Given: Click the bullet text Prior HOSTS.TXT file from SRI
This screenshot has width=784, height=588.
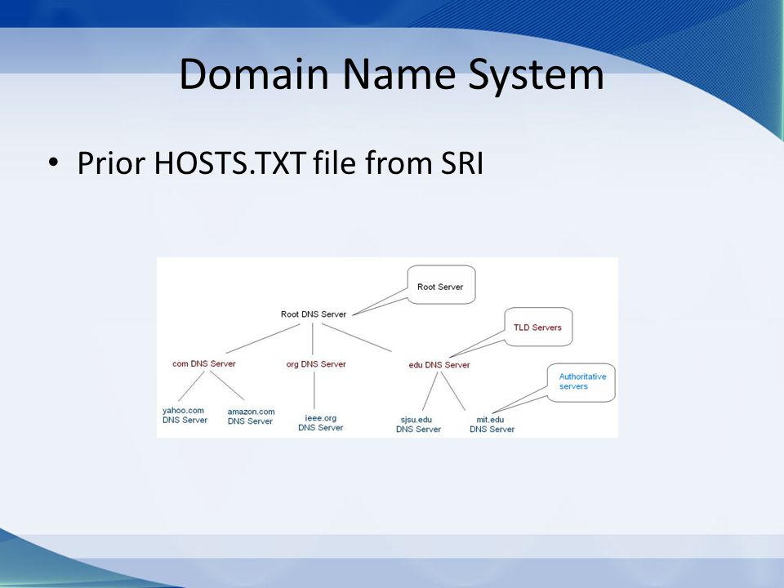Looking at the screenshot, I should point(280,163).
